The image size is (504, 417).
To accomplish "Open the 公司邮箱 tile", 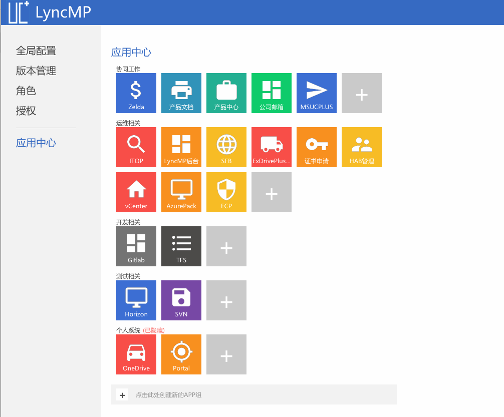I will 271,93.
